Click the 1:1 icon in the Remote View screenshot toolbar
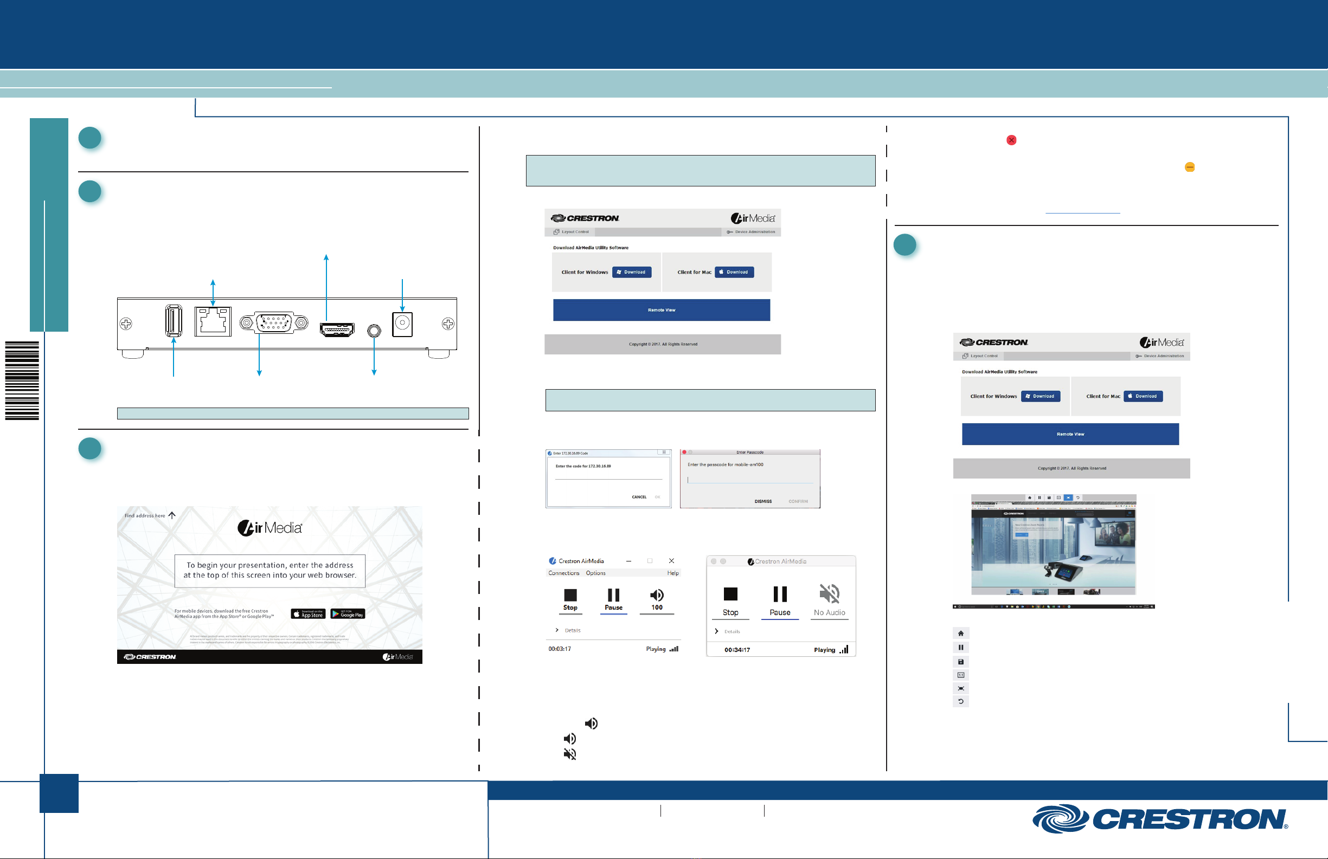 (x=1058, y=498)
